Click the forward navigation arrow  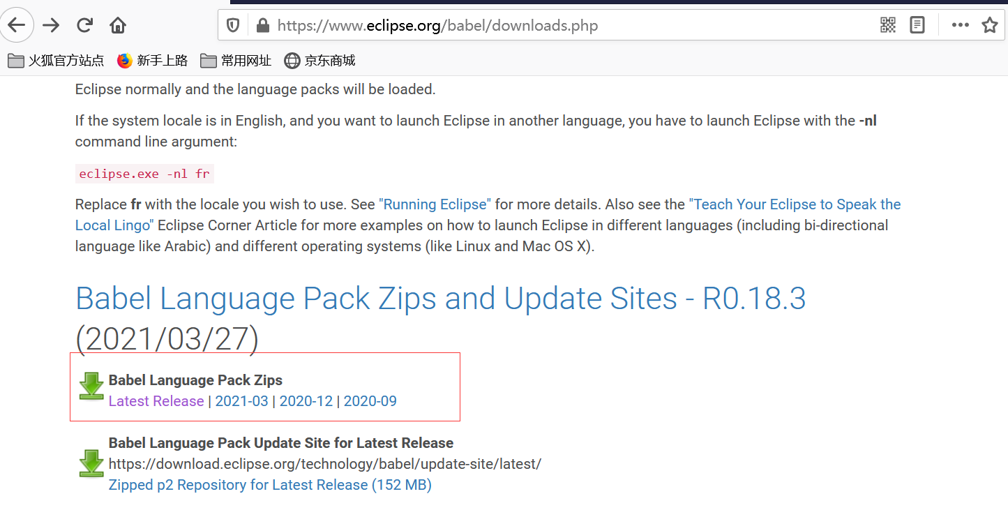51,26
